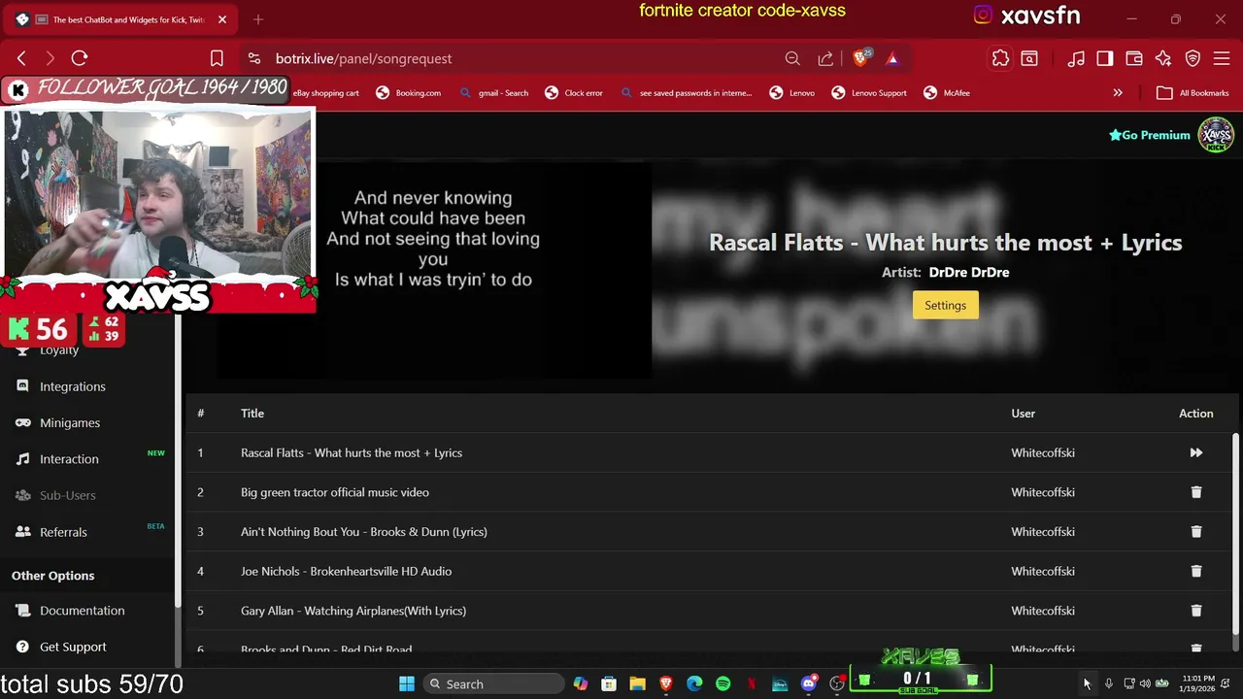Click the song list vertical scrollbar
The height and width of the screenshot is (699, 1243).
pyautogui.click(x=1235, y=532)
